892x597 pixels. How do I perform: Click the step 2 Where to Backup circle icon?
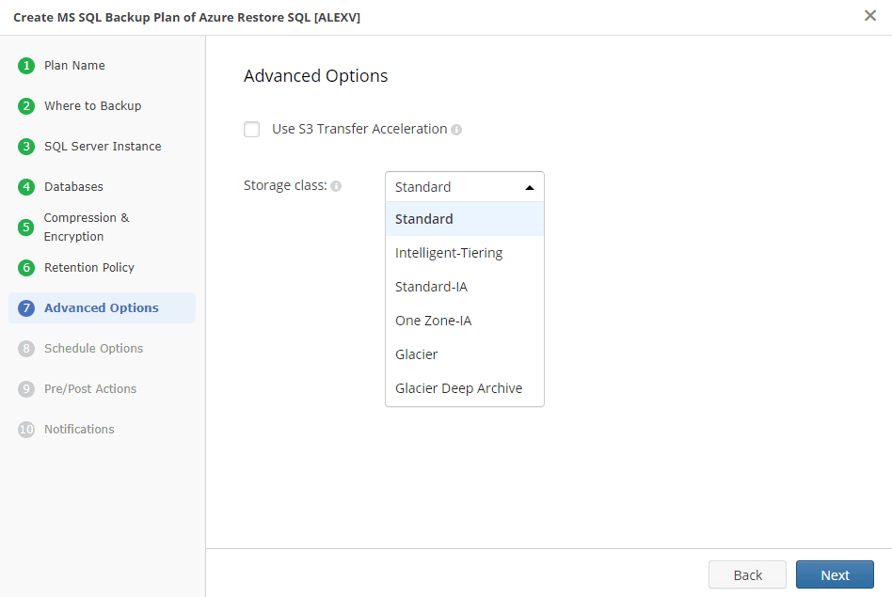point(24,105)
